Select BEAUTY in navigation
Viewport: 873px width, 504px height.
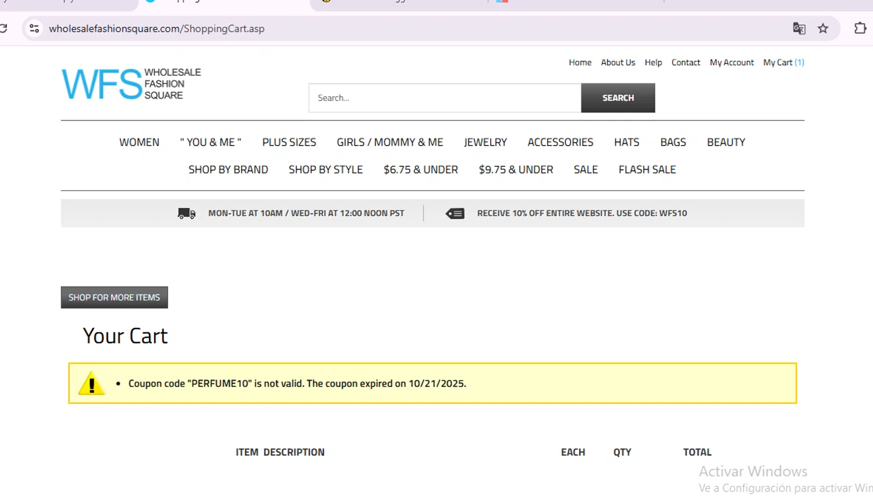click(x=726, y=142)
